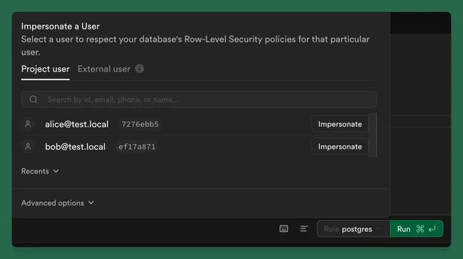
Task: Expand Advanced options
Action: [x=58, y=203]
